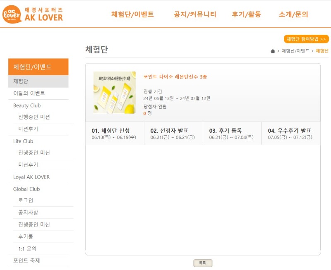Open 진행중인 미션 under Beauty Club
331x270 pixels.
(x=34, y=117)
